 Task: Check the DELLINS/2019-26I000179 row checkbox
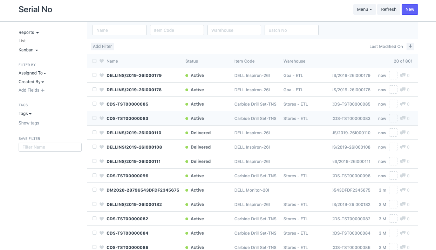(x=94, y=75)
